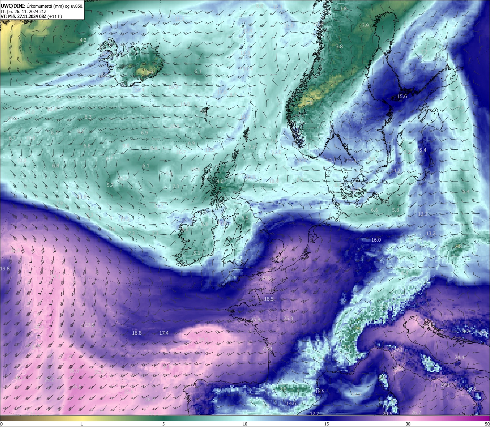Pick the colour bar segment above the 30 label
The image size is (490, 427).
pos(408,418)
